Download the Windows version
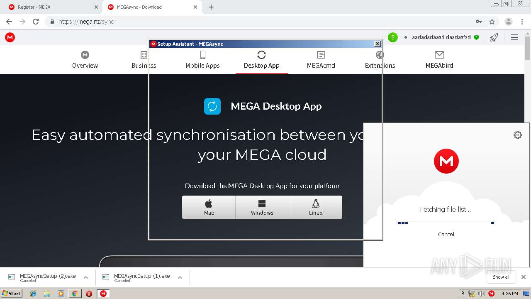 click(262, 207)
